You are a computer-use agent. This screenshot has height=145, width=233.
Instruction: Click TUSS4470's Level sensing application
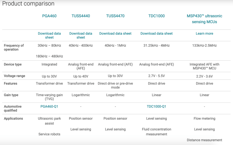(x=115, y=129)
